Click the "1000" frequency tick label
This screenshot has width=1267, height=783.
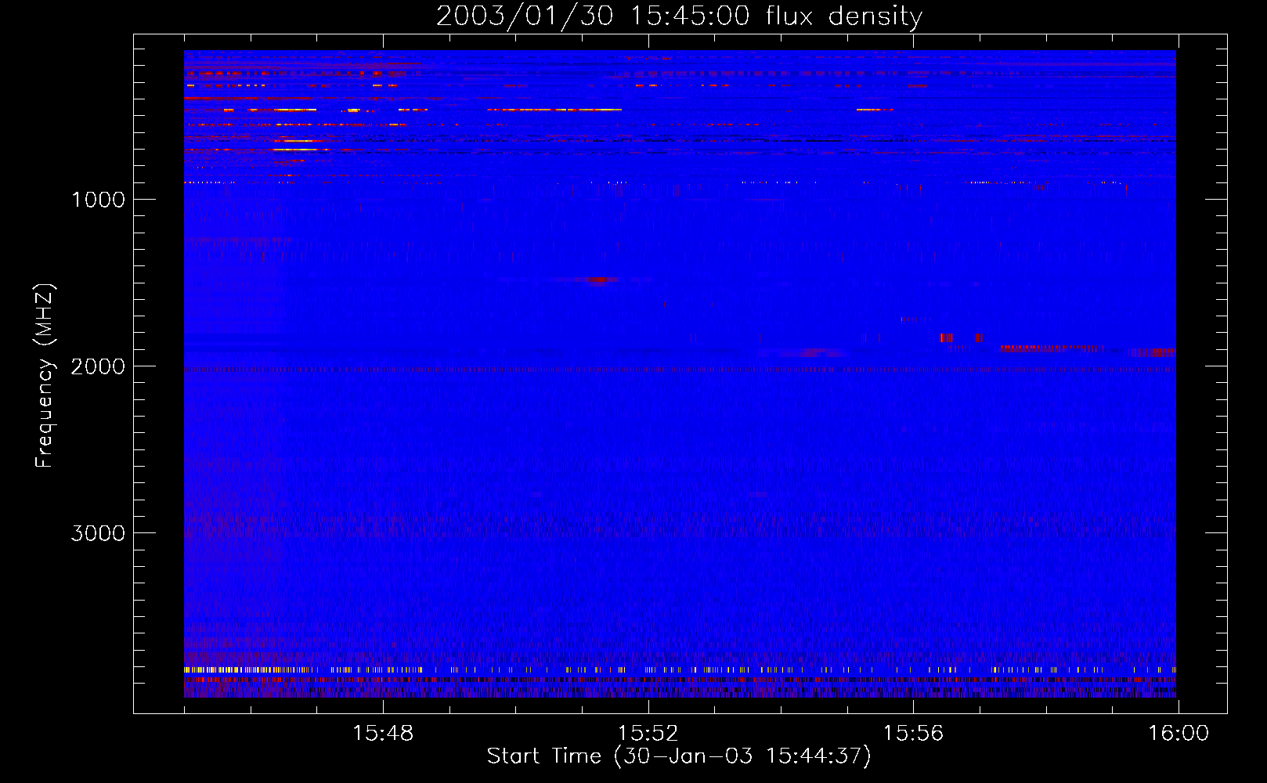(x=98, y=200)
